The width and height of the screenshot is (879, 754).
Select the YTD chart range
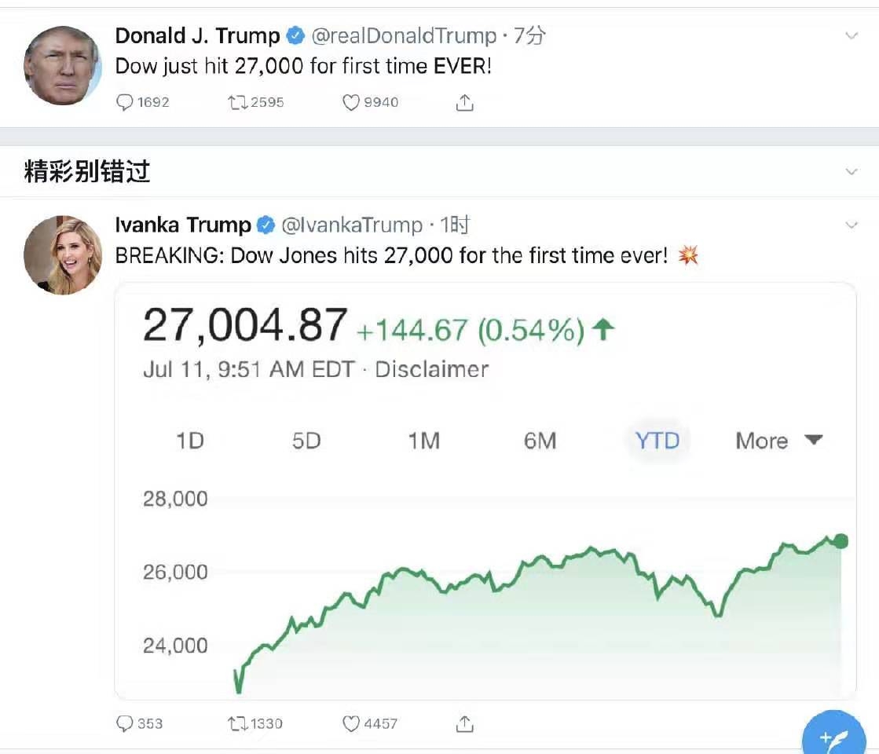657,441
